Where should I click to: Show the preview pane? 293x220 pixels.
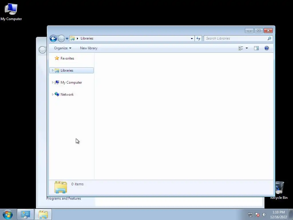pyautogui.click(x=256, y=48)
